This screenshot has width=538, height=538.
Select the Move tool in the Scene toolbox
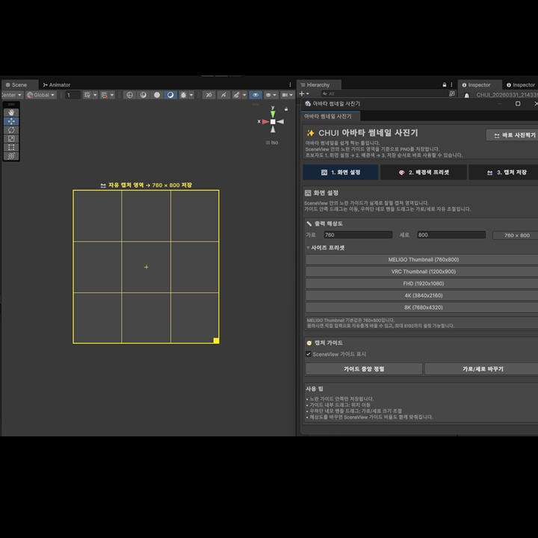[11, 122]
